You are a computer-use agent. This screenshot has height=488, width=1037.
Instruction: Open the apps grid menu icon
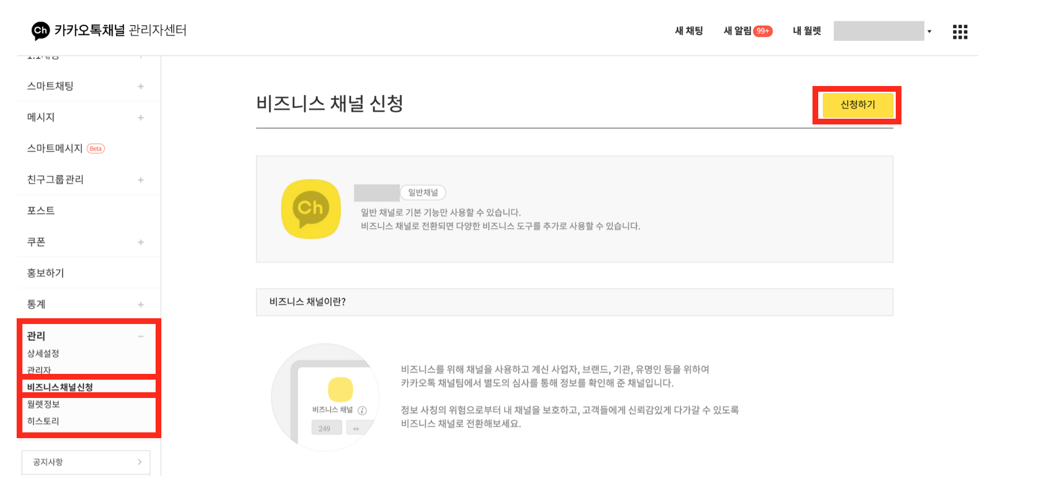[x=959, y=32]
